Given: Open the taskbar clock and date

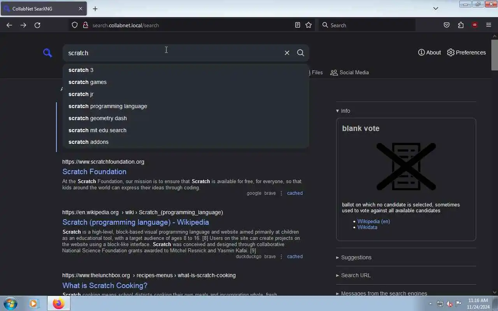Looking at the screenshot, I should pos(478,304).
